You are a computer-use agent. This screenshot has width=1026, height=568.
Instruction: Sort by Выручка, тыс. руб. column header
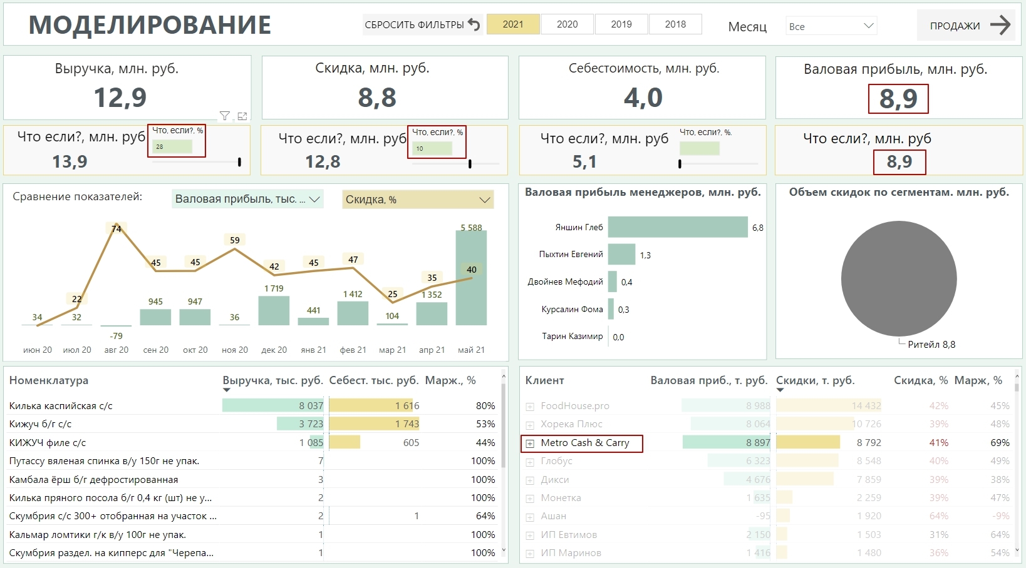point(272,380)
